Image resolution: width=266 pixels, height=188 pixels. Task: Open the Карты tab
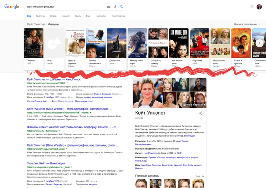point(78,16)
